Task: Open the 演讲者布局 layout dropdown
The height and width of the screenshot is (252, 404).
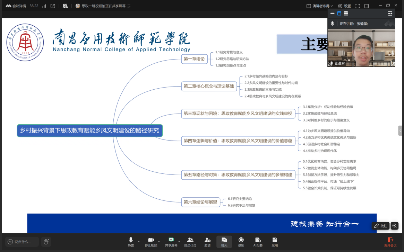Action: tap(320, 6)
